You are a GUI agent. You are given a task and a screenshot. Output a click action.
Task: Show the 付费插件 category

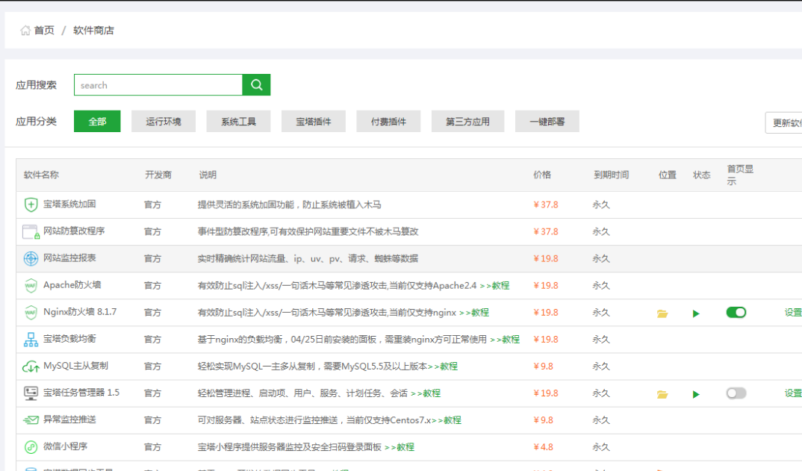pos(389,121)
